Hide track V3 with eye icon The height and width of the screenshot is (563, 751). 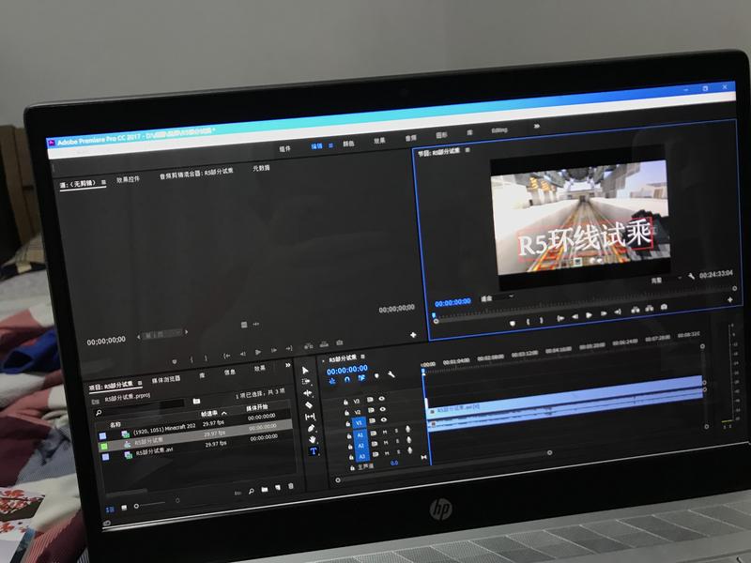click(382, 398)
